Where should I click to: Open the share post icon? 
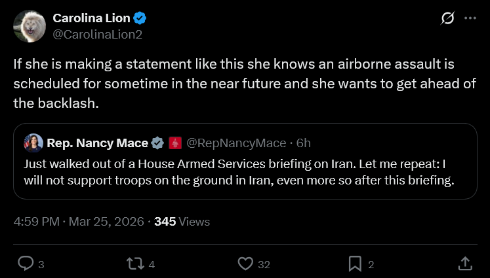pos(464,264)
